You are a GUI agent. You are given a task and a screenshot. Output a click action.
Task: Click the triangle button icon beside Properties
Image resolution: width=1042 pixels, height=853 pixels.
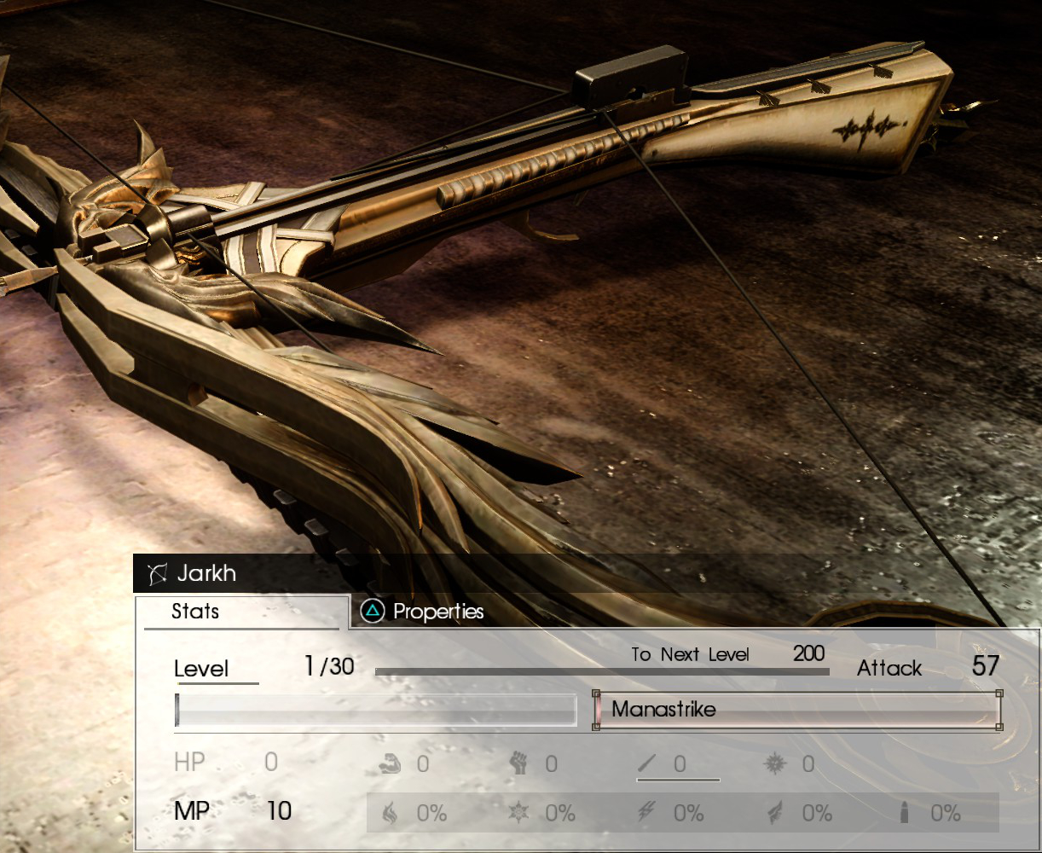pos(373,611)
